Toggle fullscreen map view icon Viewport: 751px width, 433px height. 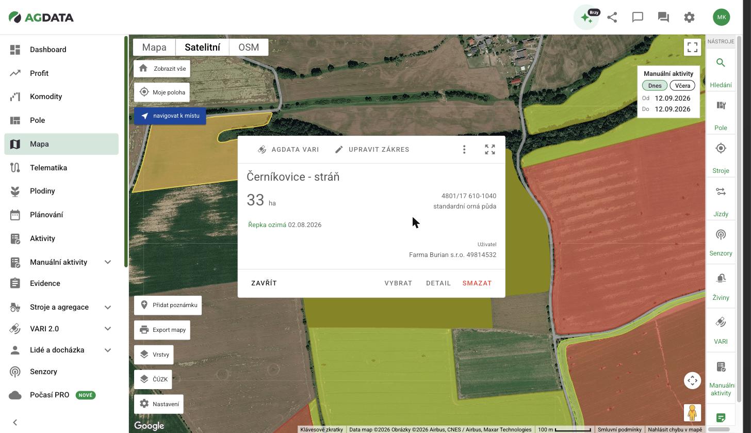click(692, 47)
